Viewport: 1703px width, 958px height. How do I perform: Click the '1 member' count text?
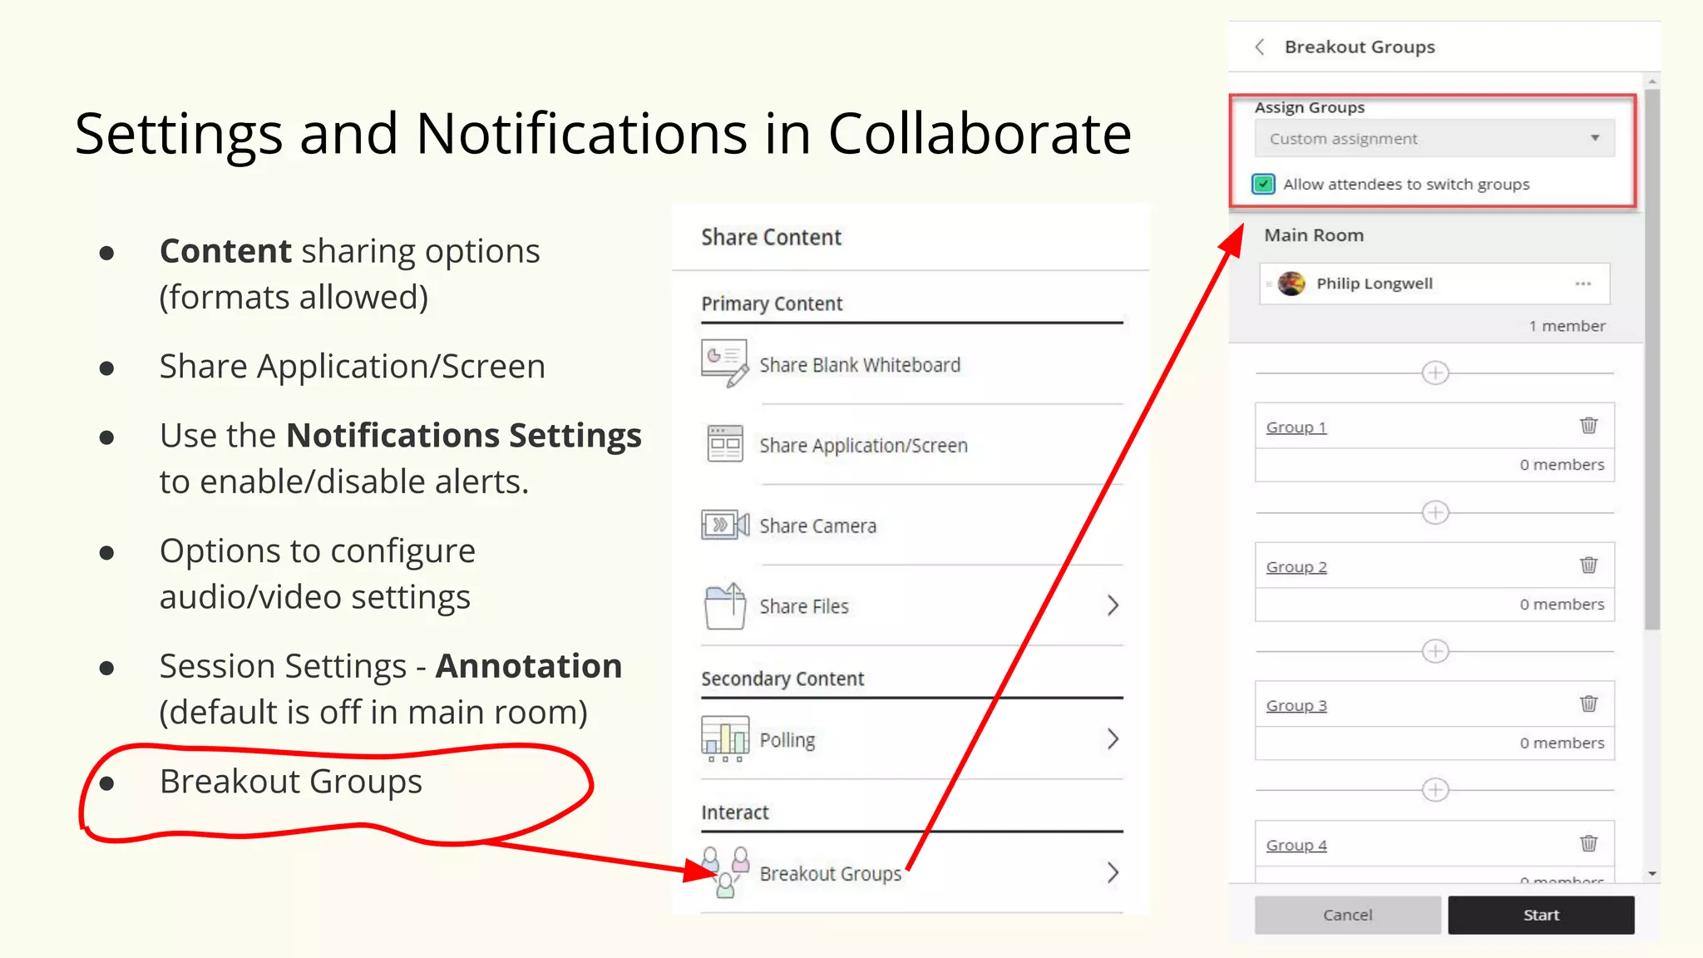(x=1567, y=326)
